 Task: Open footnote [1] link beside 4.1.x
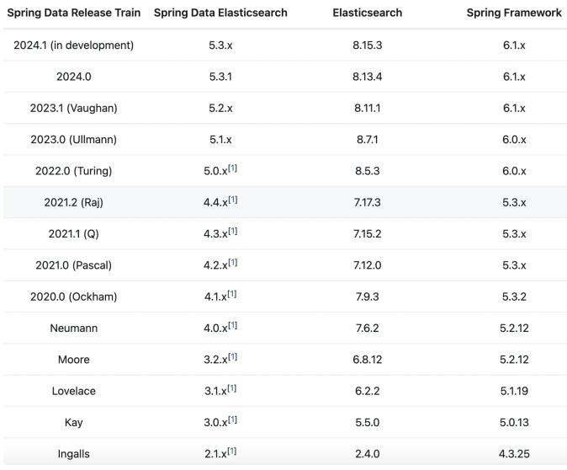click(232, 294)
